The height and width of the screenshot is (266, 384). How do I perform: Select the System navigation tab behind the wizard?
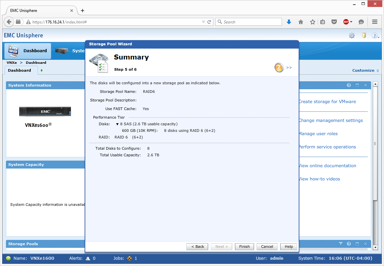coord(70,51)
